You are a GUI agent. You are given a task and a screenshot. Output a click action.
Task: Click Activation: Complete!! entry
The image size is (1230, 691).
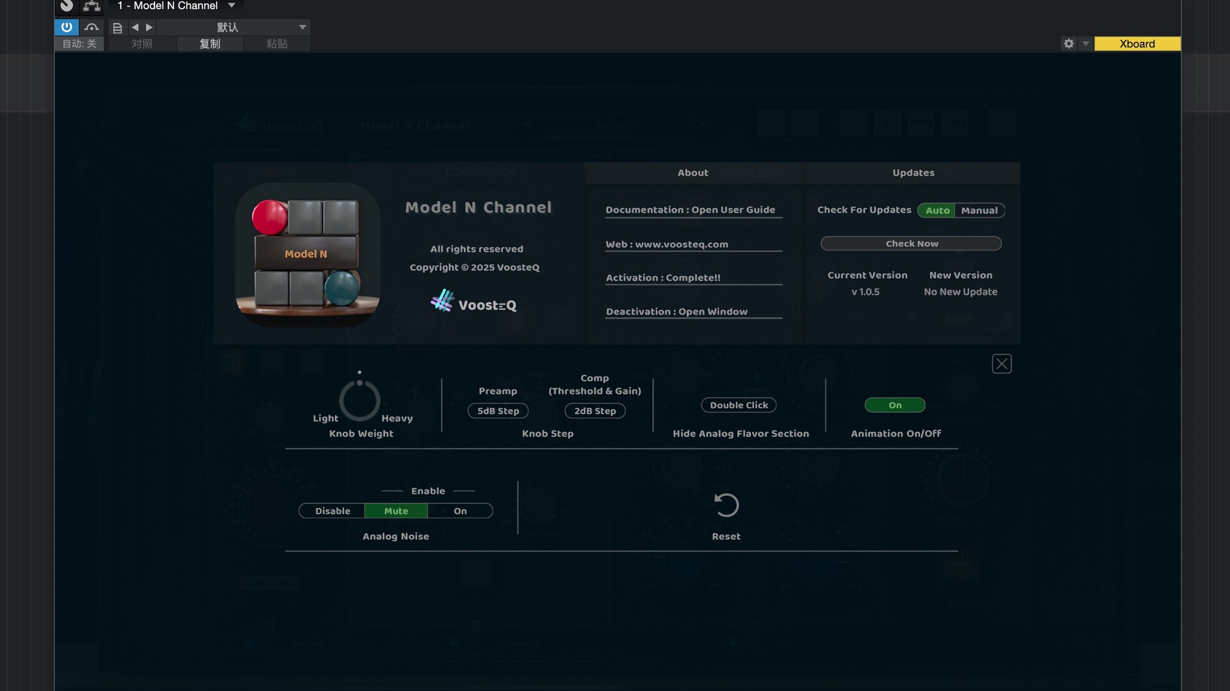[694, 278]
